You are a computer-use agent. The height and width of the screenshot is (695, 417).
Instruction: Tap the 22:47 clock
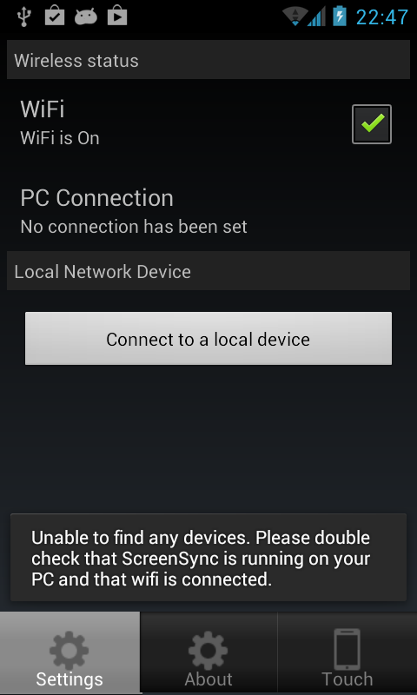point(381,17)
